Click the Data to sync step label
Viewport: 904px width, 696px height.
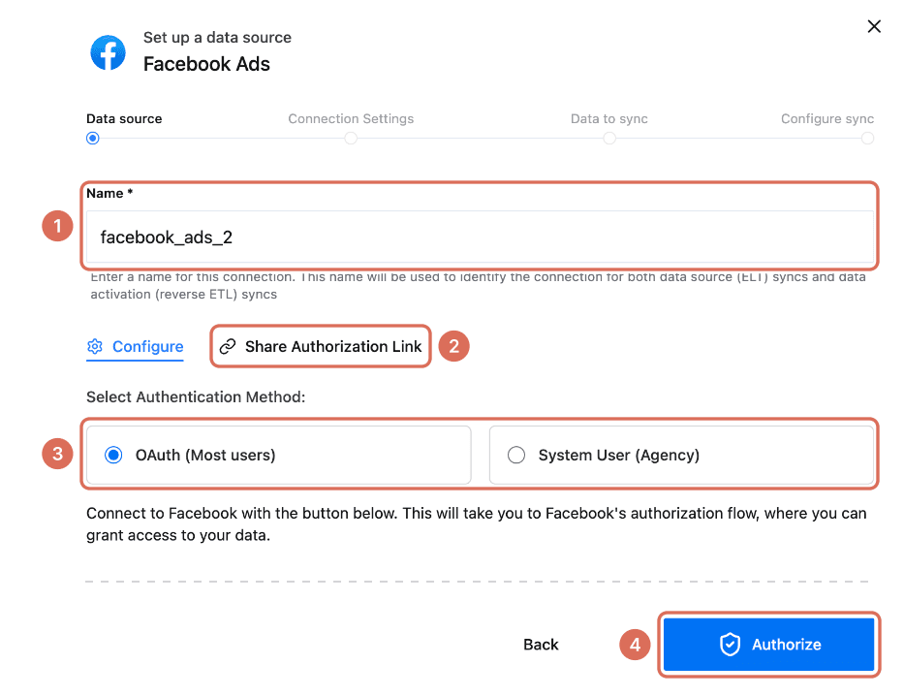coord(609,119)
